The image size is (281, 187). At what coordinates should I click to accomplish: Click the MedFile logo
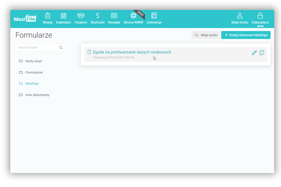[25, 18]
